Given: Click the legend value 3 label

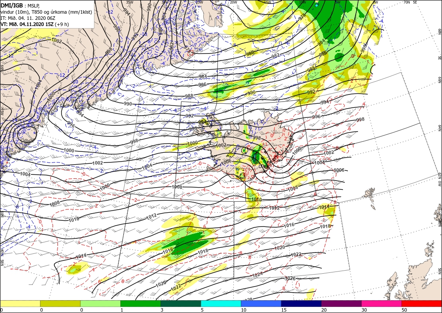Looking at the screenshot, I should (x=162, y=310).
